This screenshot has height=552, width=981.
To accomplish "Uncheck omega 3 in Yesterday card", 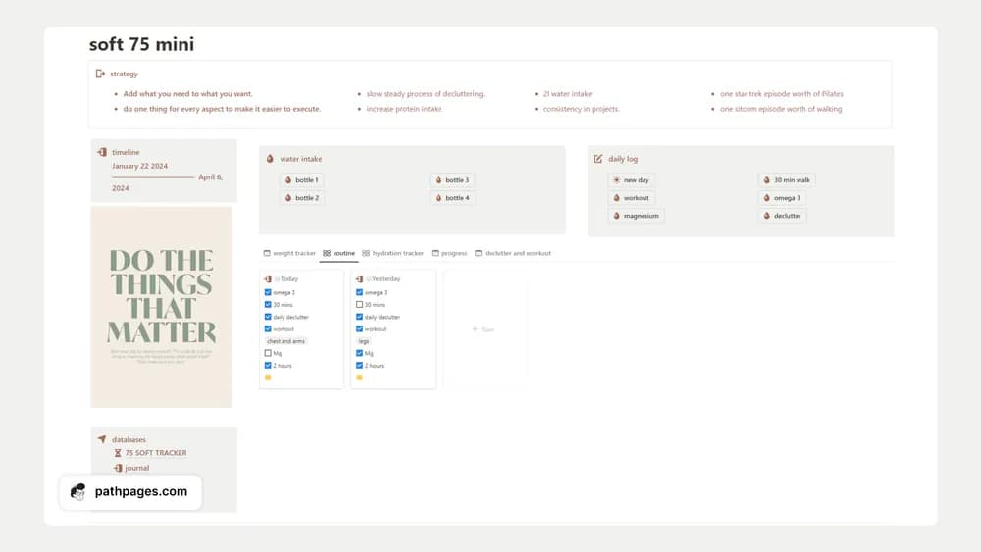I will click(360, 292).
